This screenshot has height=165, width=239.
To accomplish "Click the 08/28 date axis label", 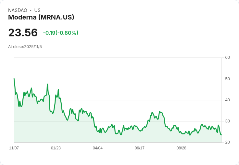I will pyautogui.click(x=182, y=148).
